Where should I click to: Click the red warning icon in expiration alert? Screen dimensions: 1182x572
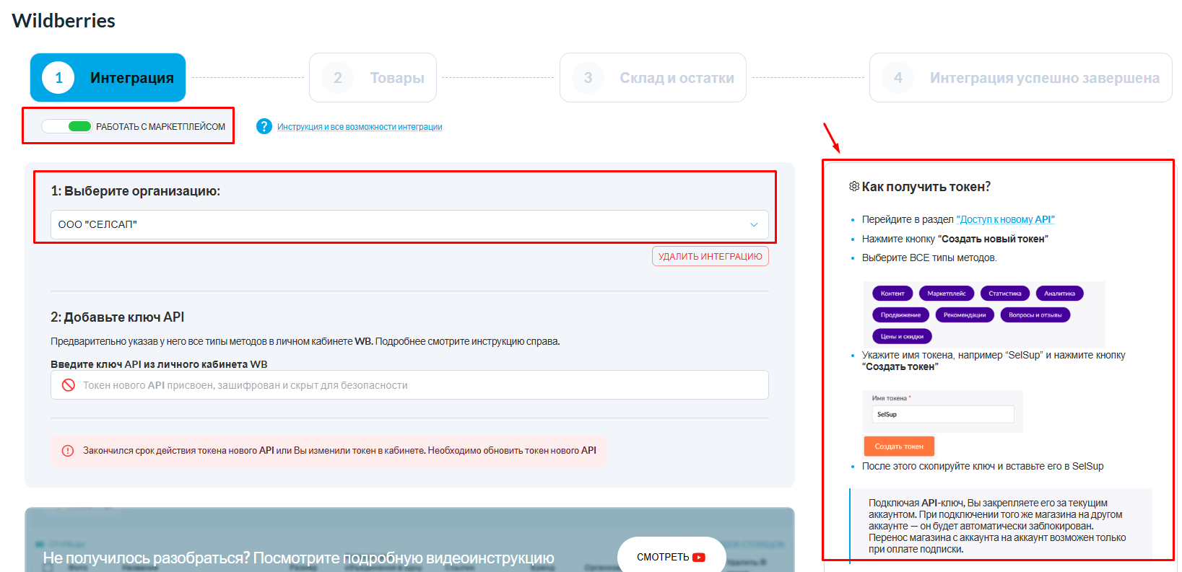pos(68,451)
